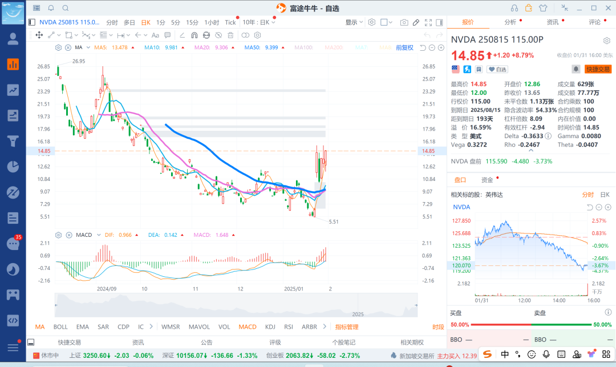Viewport: 616px width, 367px height.
Task: Open the search magnifier in title bar
Action: (66, 8)
